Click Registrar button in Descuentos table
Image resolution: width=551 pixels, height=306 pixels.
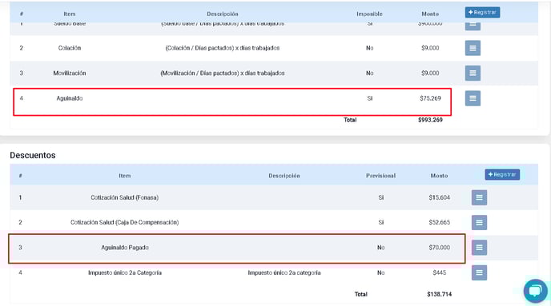pyautogui.click(x=502, y=174)
